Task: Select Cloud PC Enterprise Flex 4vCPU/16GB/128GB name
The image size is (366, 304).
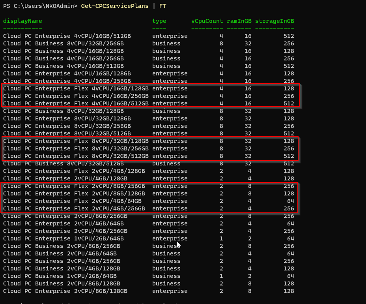Action: [76, 88]
